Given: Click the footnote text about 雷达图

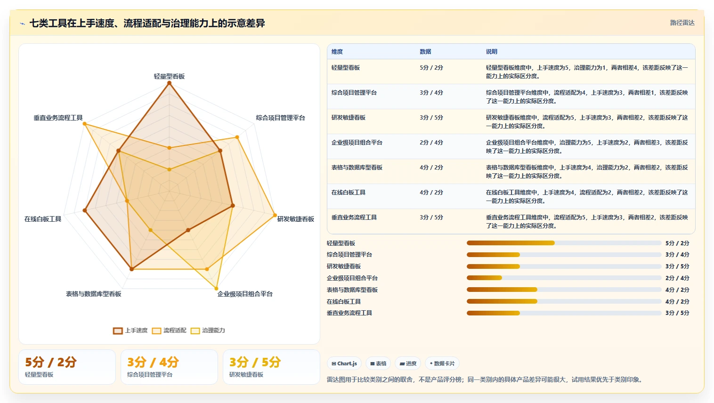Looking at the screenshot, I should tap(485, 379).
